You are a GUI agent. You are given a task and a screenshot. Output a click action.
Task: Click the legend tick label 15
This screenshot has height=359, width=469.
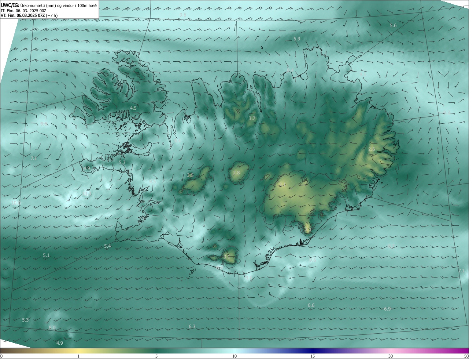click(x=313, y=356)
